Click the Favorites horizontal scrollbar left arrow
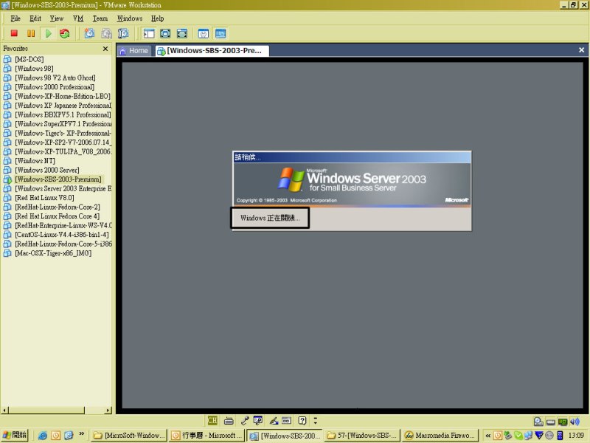This screenshot has width=590, height=443. tap(4, 411)
